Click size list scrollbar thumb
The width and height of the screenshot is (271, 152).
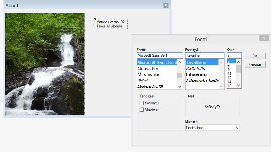tap(239, 69)
